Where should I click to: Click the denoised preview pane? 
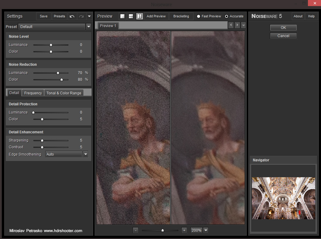click(x=208, y=128)
